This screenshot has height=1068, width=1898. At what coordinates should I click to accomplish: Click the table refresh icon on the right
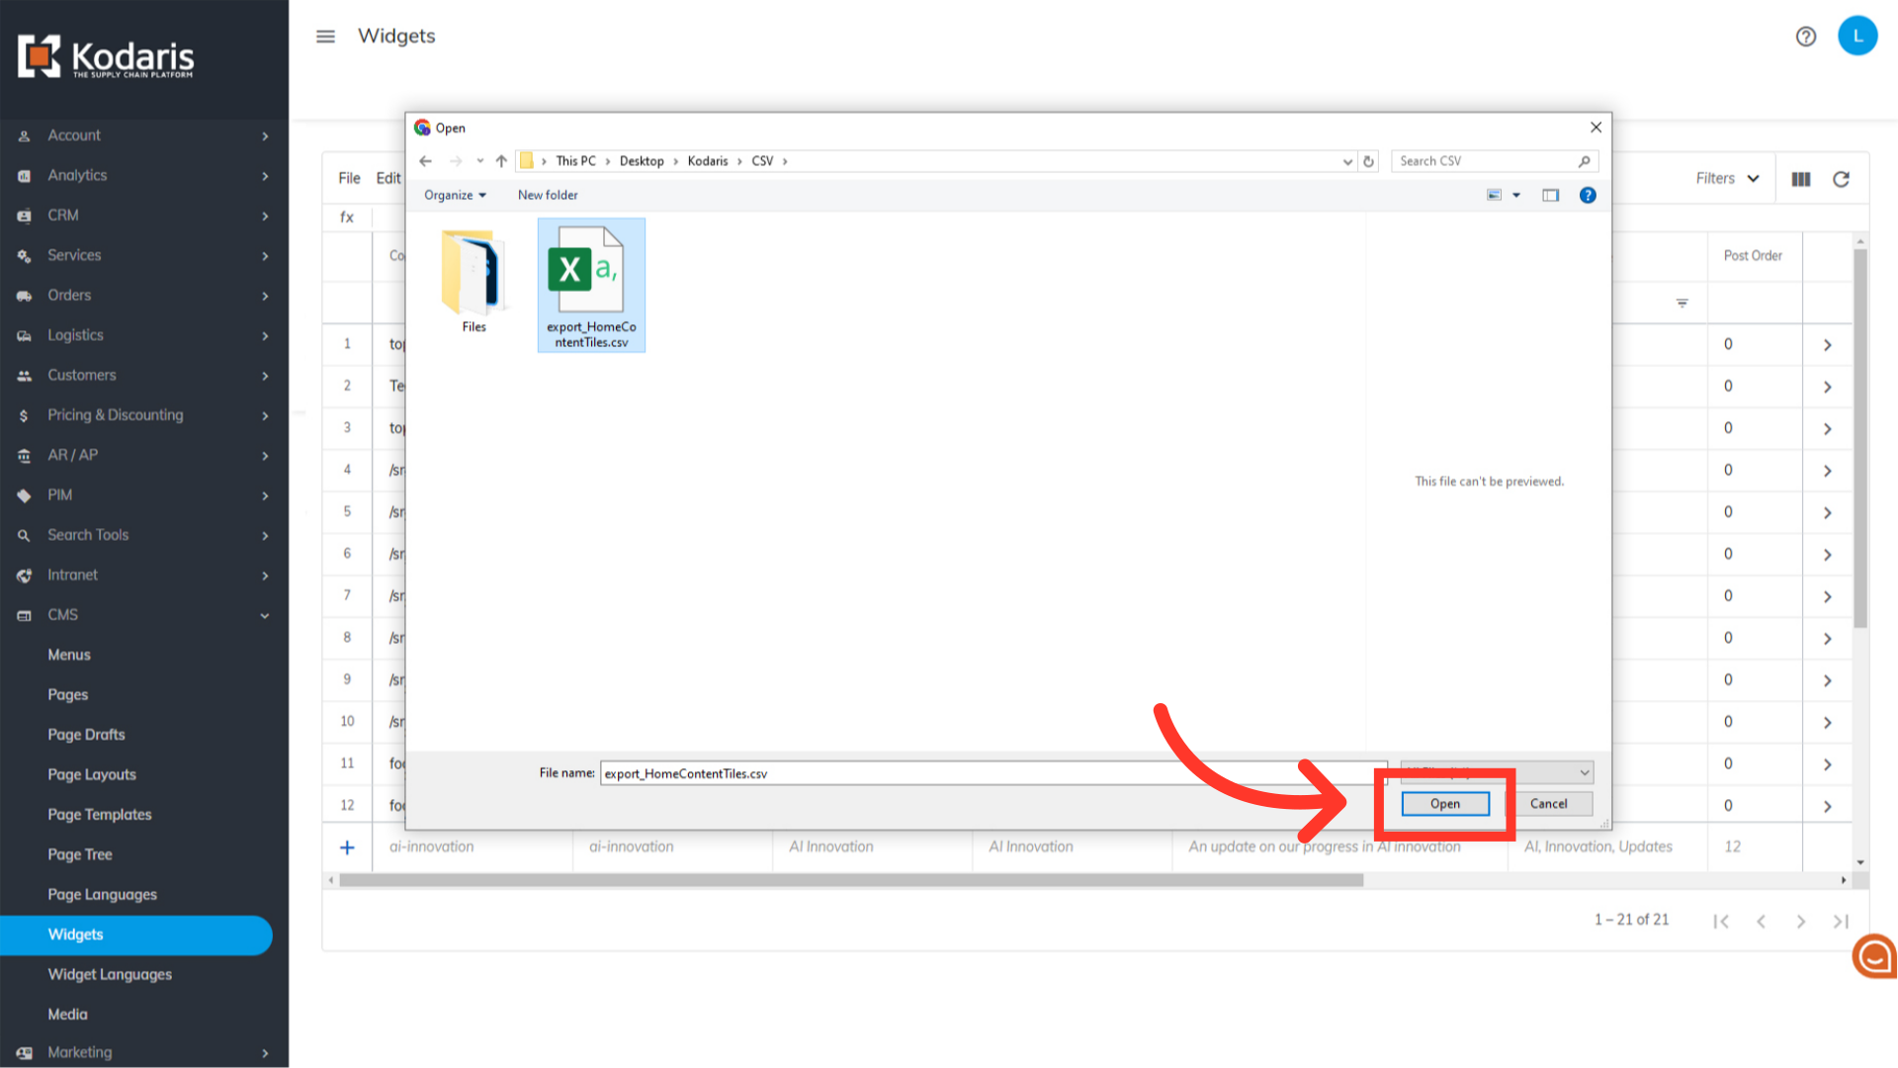[x=1841, y=179]
